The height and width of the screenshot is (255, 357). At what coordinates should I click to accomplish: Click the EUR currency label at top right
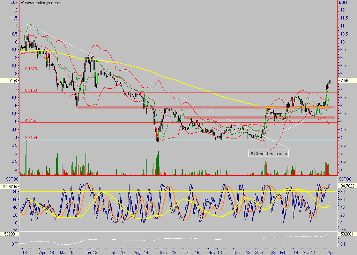coord(342,2)
